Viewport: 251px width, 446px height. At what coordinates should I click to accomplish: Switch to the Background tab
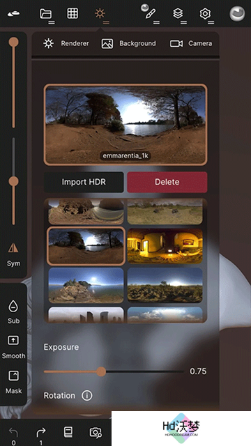click(128, 43)
